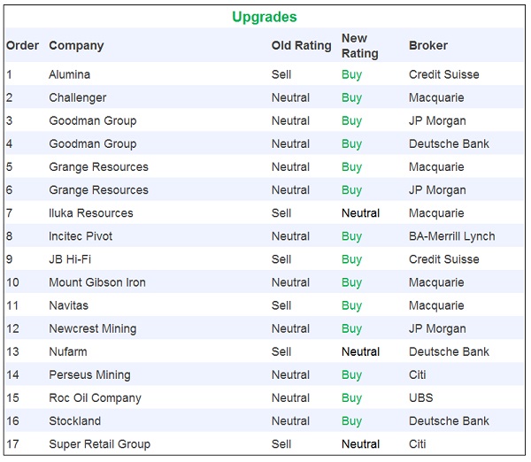Click the Upgrades table title
531x462 pixels.
pyautogui.click(x=264, y=17)
